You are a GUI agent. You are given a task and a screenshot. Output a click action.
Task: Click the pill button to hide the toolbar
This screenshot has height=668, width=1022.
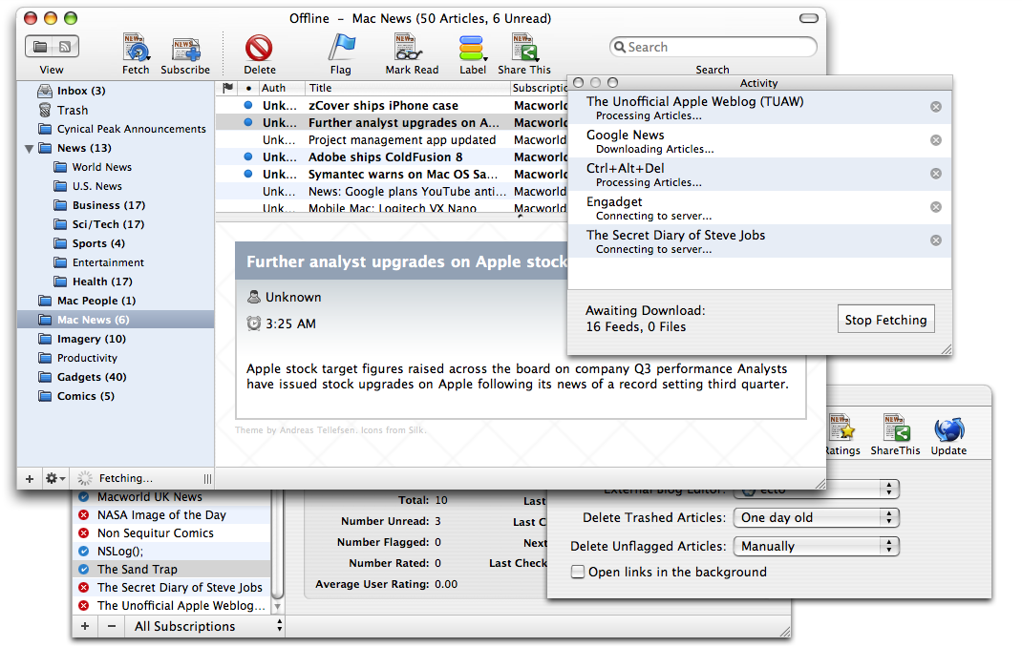[x=809, y=18]
